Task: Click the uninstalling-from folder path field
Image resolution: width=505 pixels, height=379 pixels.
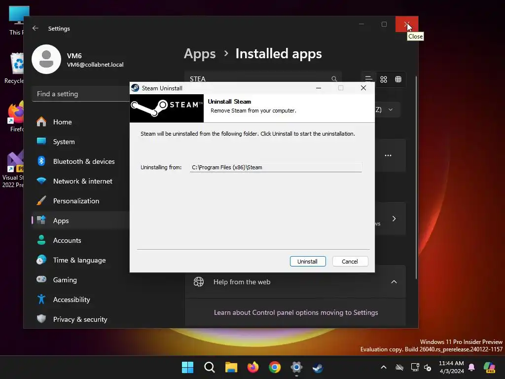Action: click(x=276, y=167)
